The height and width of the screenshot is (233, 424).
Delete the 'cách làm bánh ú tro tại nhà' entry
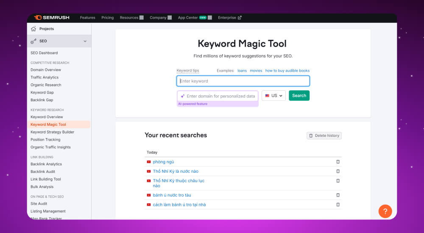[338, 205]
